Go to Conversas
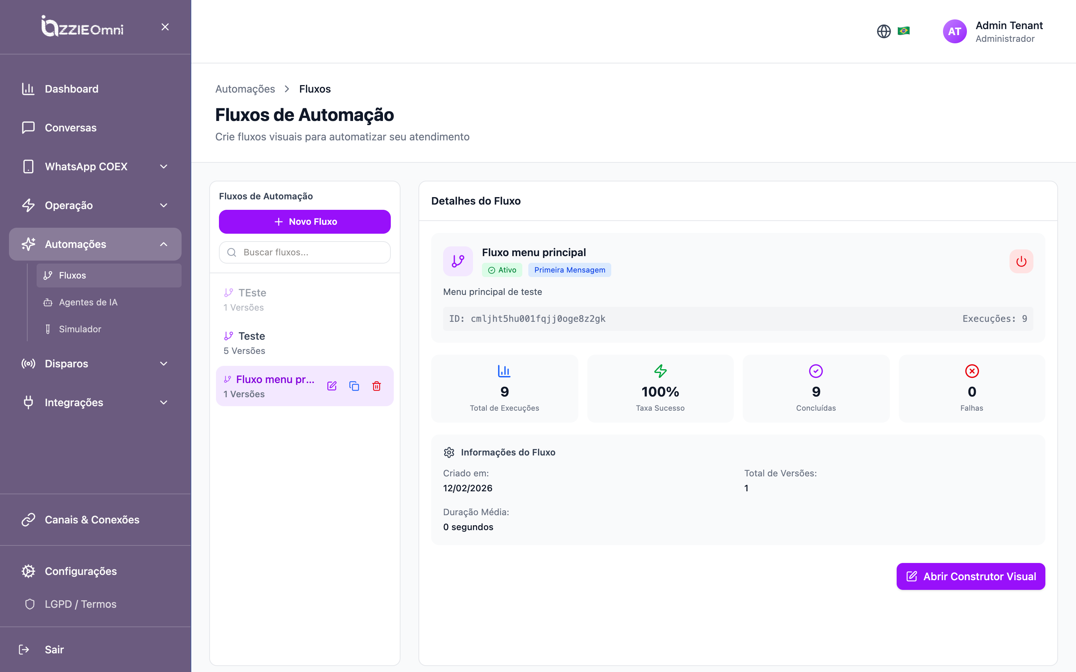Screen dimensions: 1076x672 click(95, 128)
